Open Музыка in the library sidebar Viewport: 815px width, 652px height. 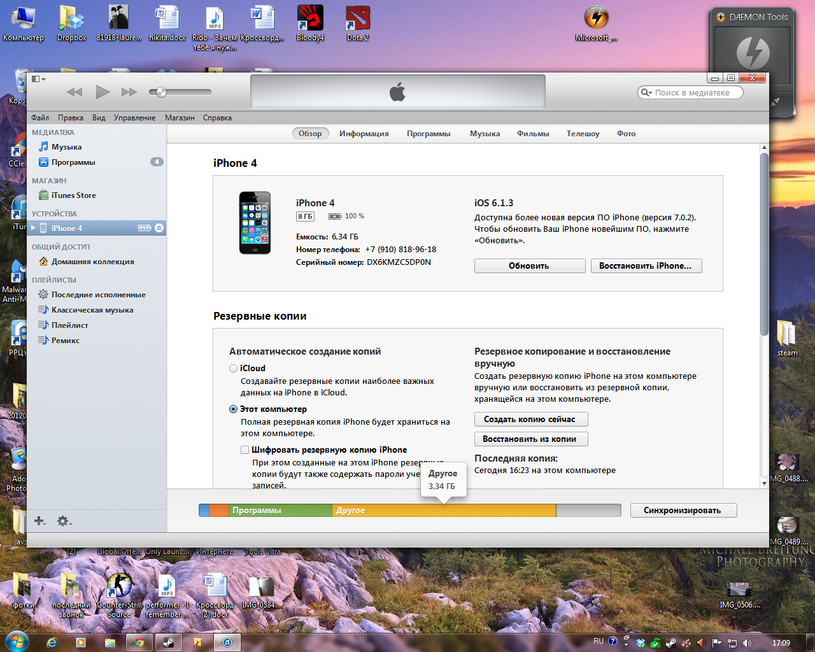click(66, 146)
